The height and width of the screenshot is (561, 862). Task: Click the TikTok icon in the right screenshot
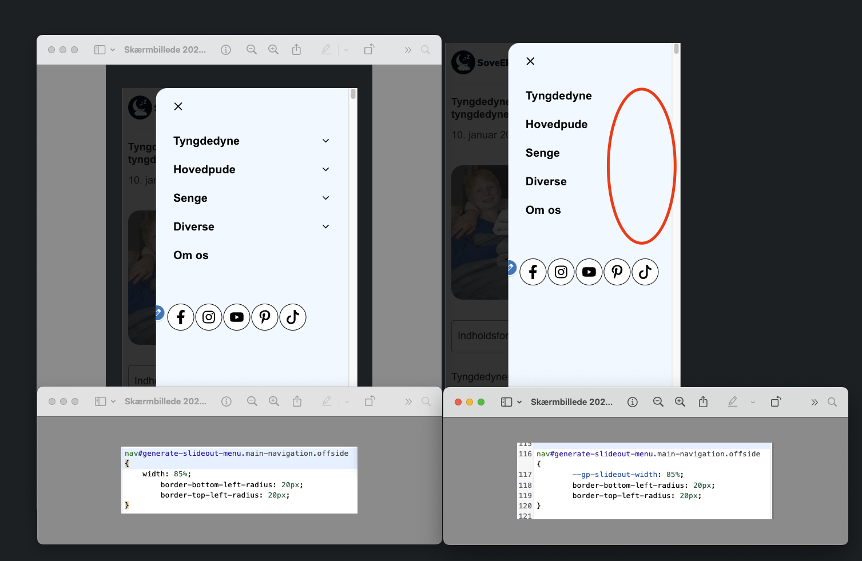[x=645, y=272]
